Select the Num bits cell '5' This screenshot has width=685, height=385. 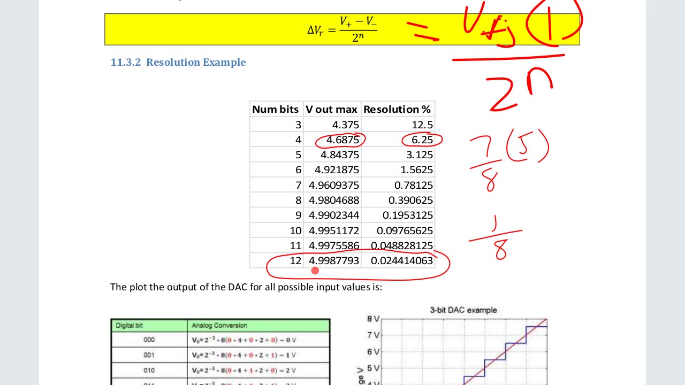click(x=299, y=155)
